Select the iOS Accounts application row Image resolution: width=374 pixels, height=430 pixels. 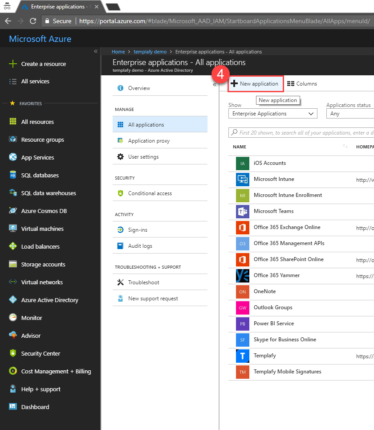301,164
